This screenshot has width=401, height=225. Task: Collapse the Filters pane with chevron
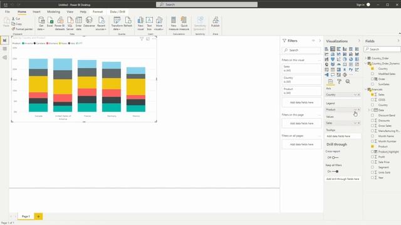[x=320, y=41]
